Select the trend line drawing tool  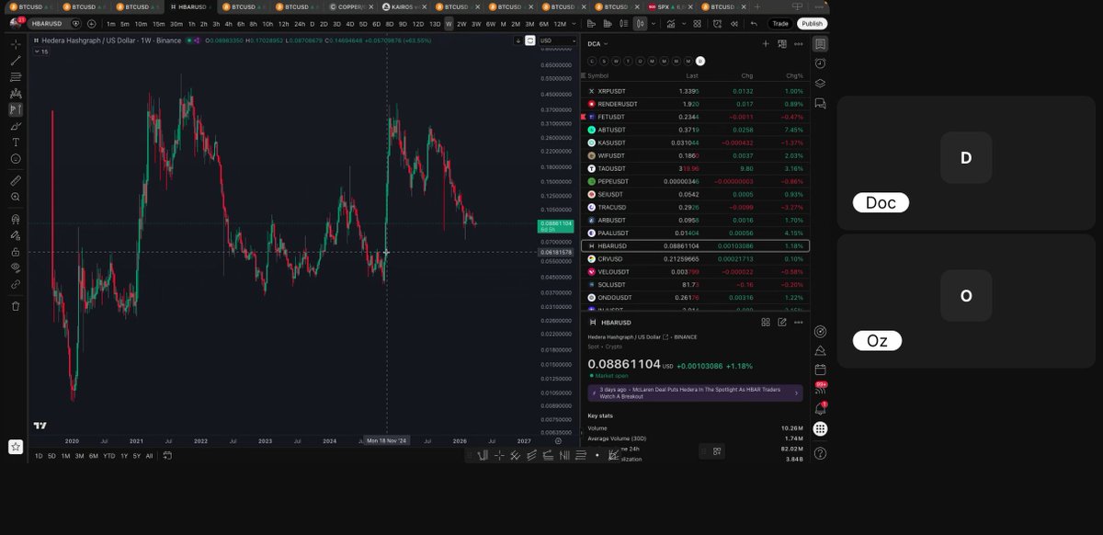tap(16, 61)
